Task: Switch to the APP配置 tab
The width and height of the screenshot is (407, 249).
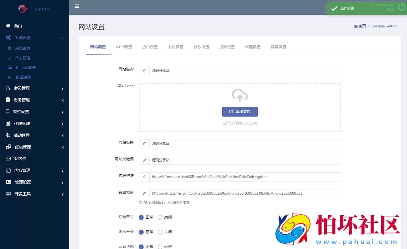Action: click(x=124, y=47)
